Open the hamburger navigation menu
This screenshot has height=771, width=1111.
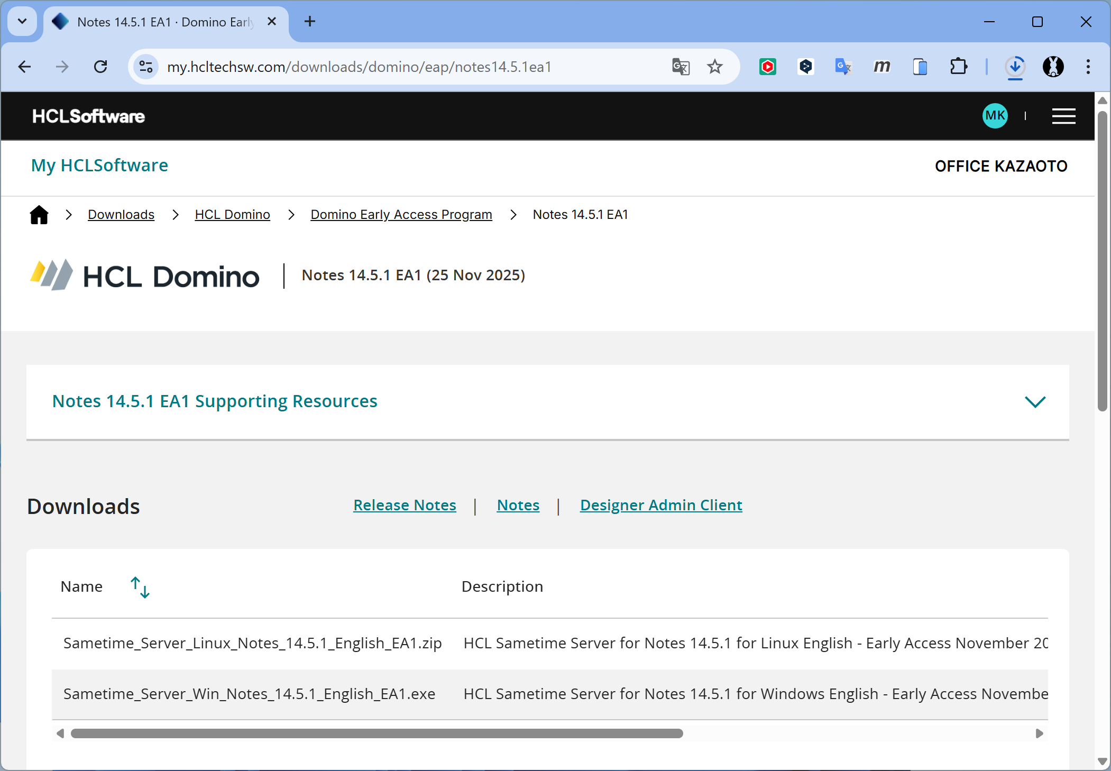click(x=1064, y=116)
